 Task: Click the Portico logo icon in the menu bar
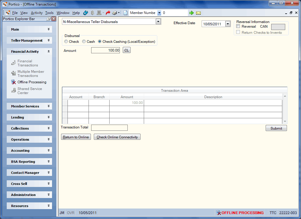pyautogui.click(x=8, y=13)
